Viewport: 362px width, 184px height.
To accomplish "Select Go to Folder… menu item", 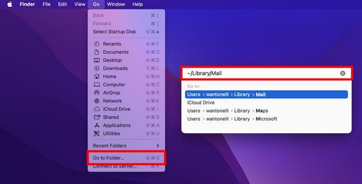I will (x=126, y=158).
